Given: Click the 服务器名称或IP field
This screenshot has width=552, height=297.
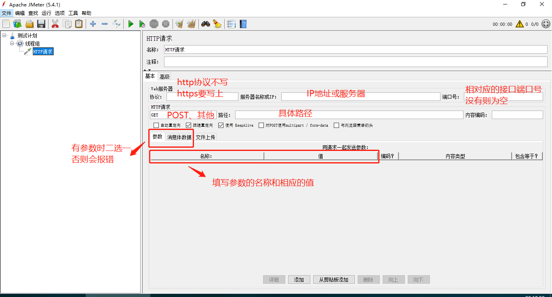Looking at the screenshot, I should [360, 97].
